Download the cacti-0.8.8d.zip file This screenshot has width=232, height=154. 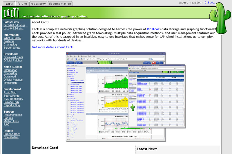(x=14, y=29)
